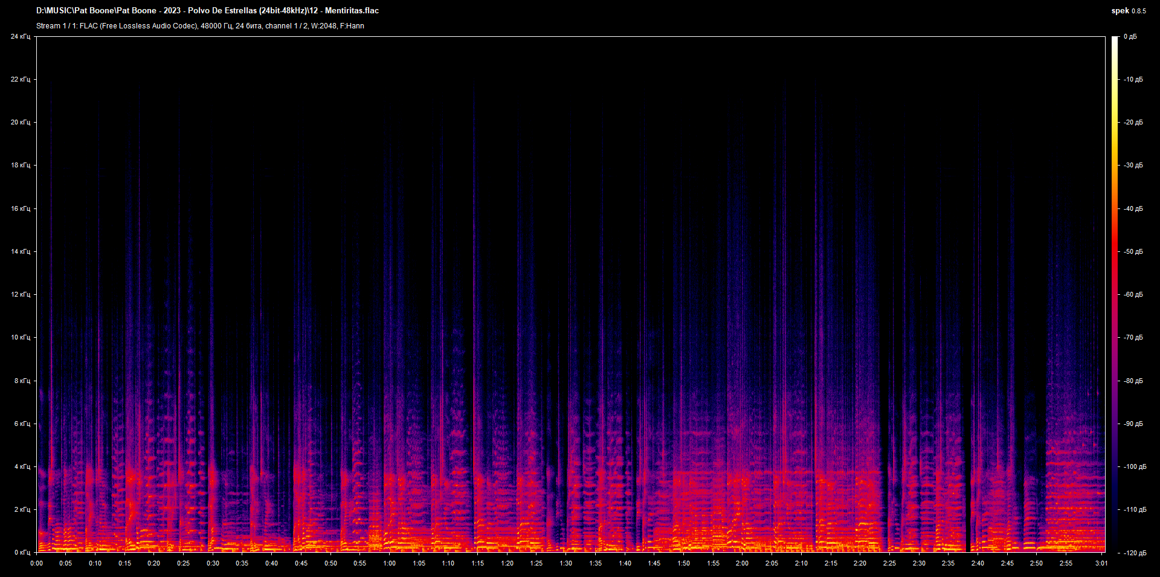Select the 0:30 time marker
The width and height of the screenshot is (1160, 577).
coord(213,563)
